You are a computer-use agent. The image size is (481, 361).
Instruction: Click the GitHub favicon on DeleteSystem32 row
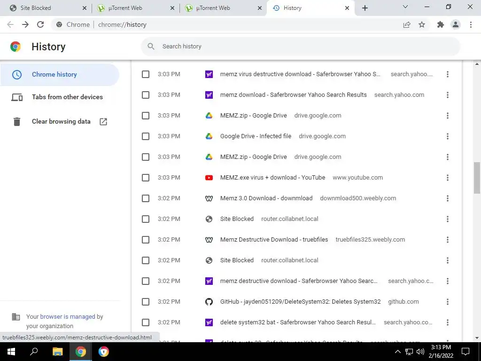[x=209, y=302]
